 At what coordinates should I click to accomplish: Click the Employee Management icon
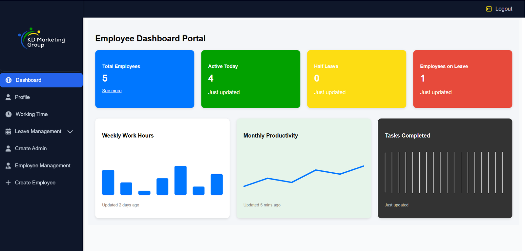tap(8, 165)
